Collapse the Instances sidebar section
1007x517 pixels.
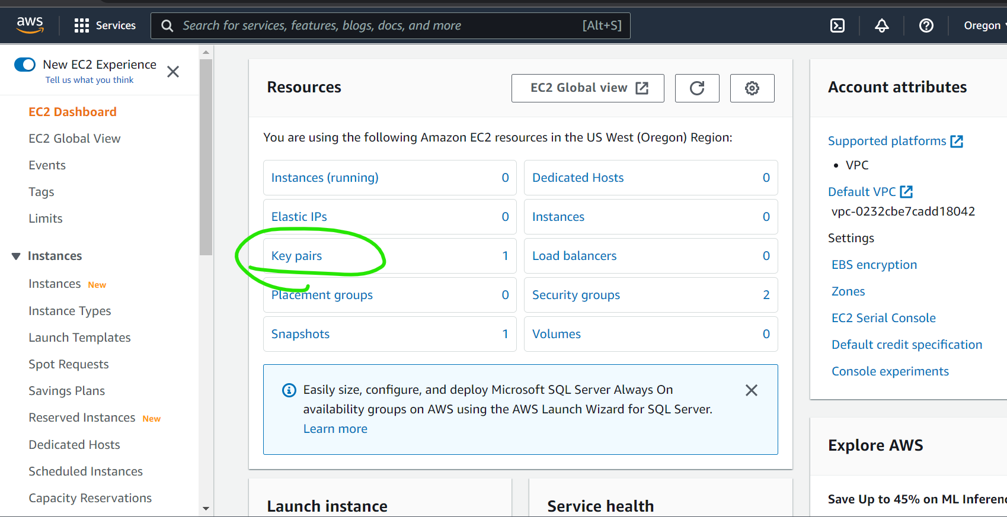pos(16,256)
